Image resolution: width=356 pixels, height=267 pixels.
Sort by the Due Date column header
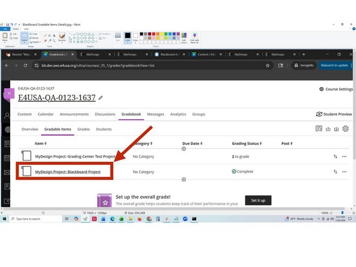[x=192, y=144]
